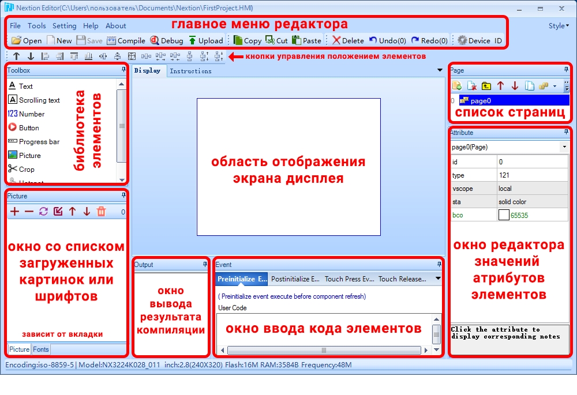Pick Scrolling text from Toolbox
This screenshot has height=395, width=577.
point(34,100)
